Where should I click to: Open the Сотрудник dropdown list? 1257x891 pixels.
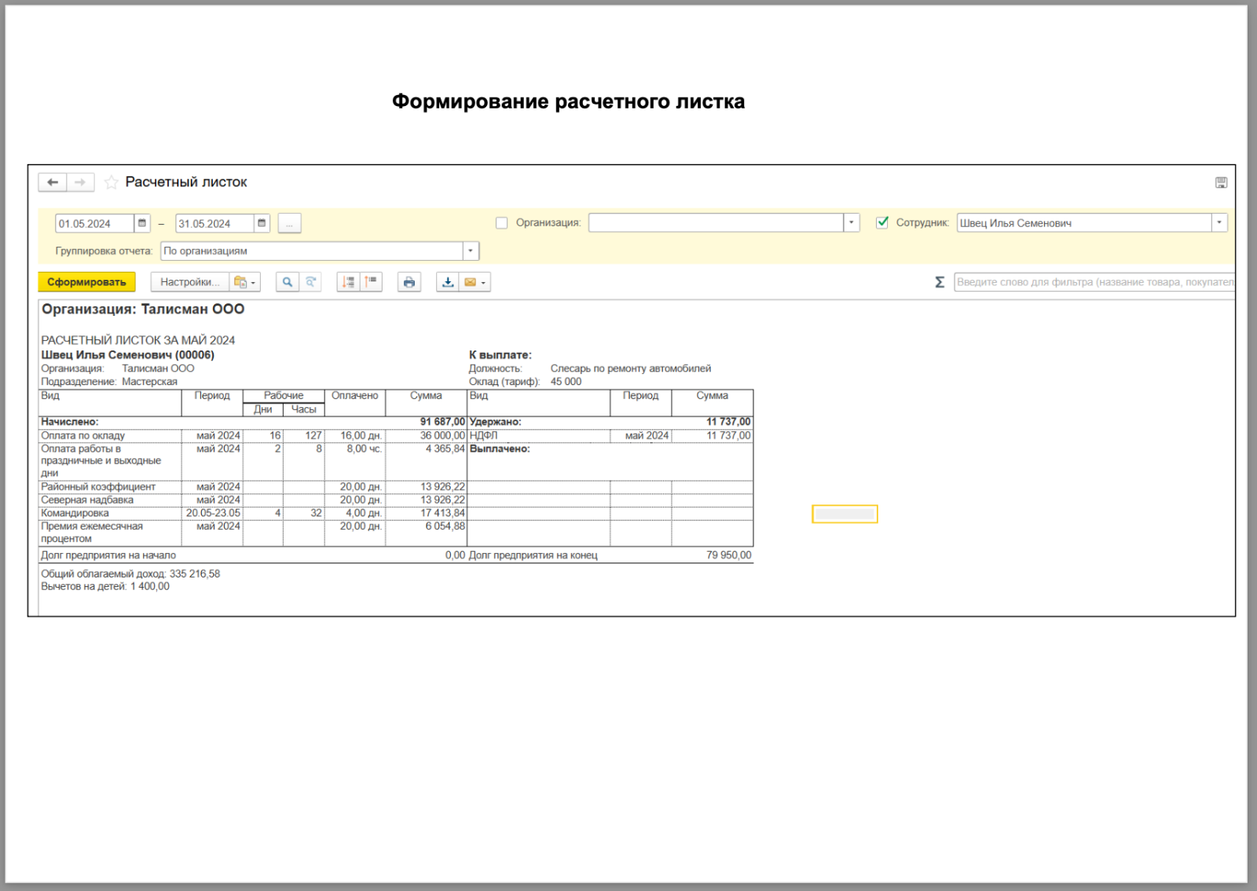tap(1219, 223)
